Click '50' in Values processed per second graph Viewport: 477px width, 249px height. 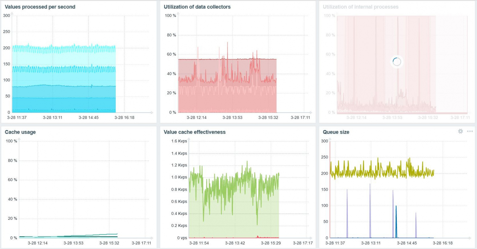[x=8, y=96]
